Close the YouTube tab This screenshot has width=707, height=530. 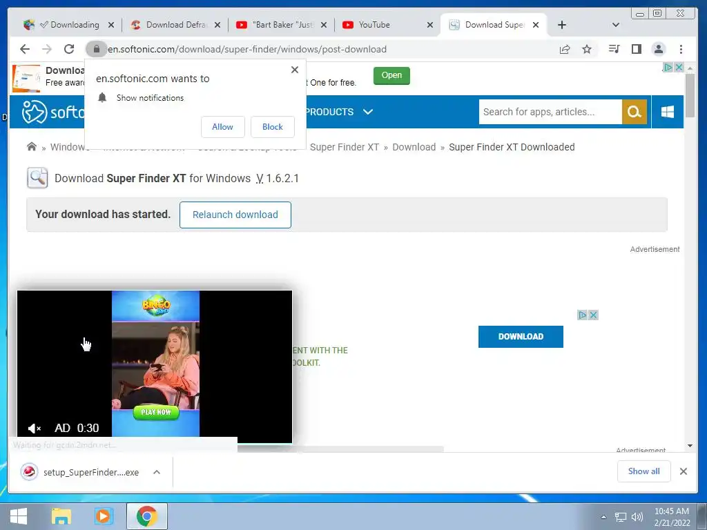point(430,25)
